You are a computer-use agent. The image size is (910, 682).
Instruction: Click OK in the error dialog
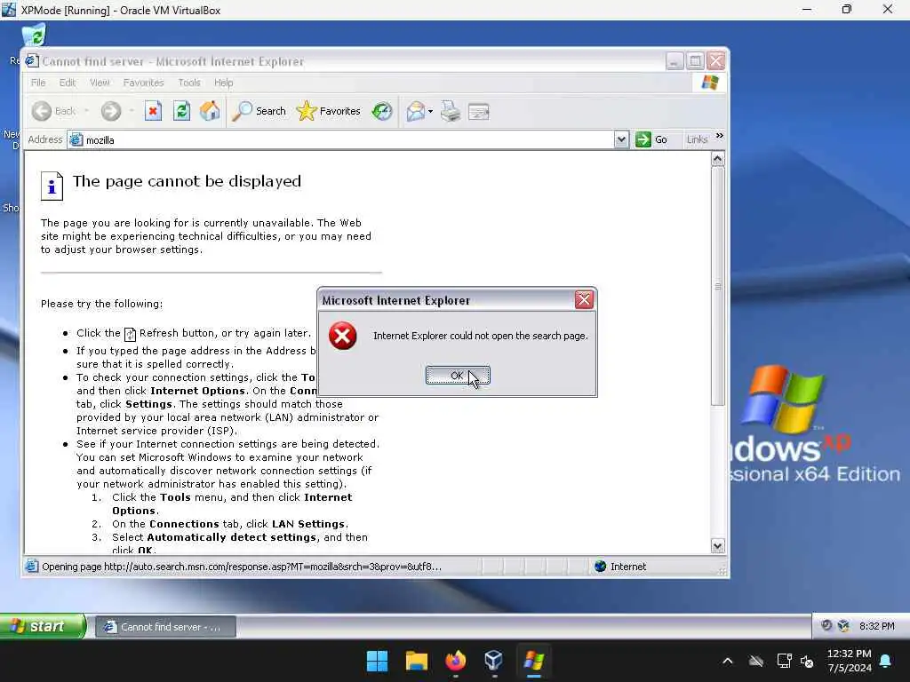(x=458, y=376)
